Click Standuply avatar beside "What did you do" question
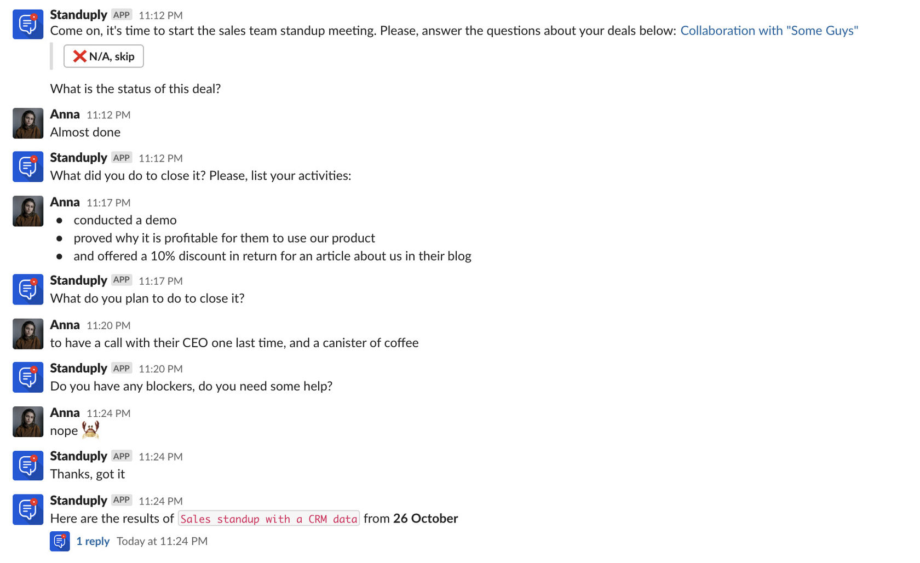This screenshot has height=563, width=920. (x=28, y=167)
